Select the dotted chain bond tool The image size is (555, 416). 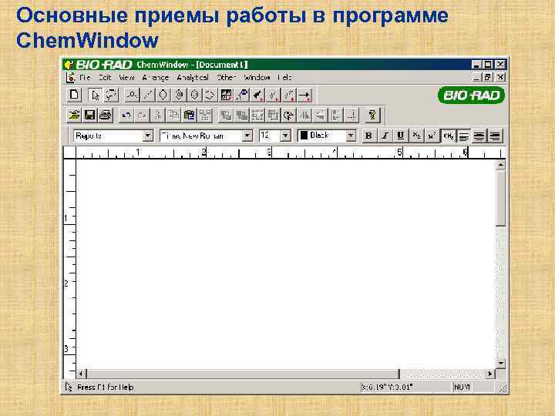coord(289,96)
